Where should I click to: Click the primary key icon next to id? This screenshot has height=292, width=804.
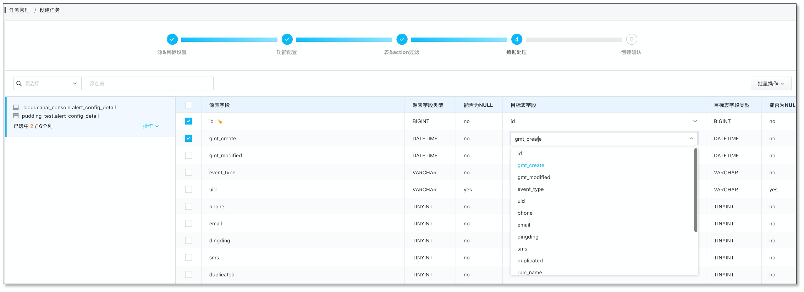click(220, 122)
